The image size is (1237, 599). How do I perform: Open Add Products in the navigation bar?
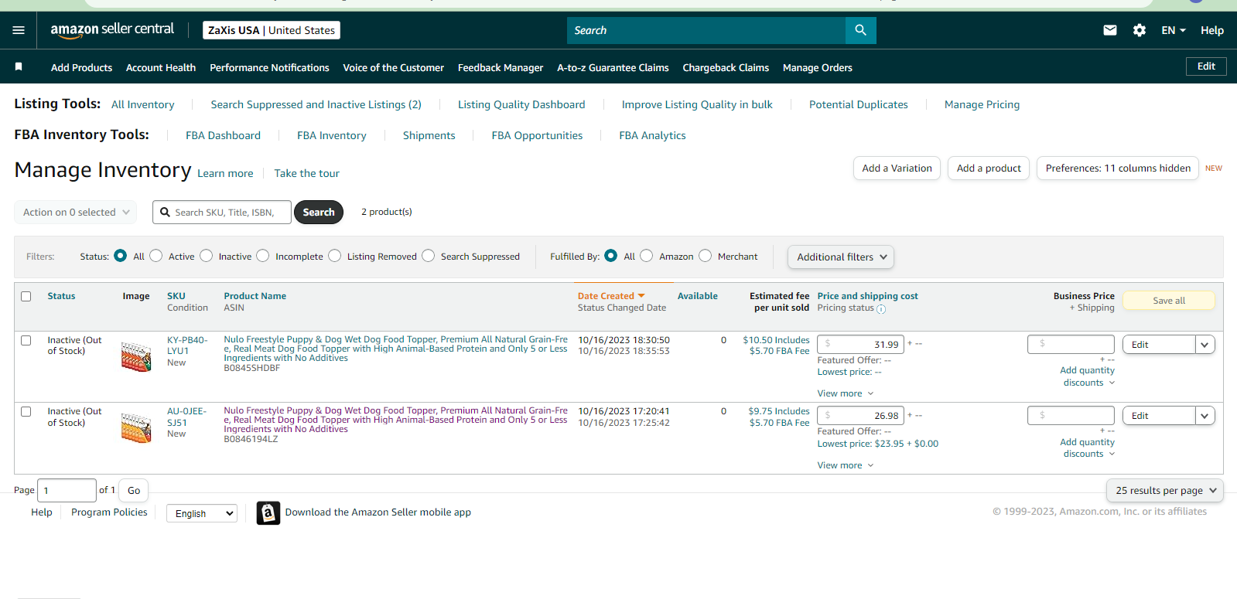click(x=81, y=68)
